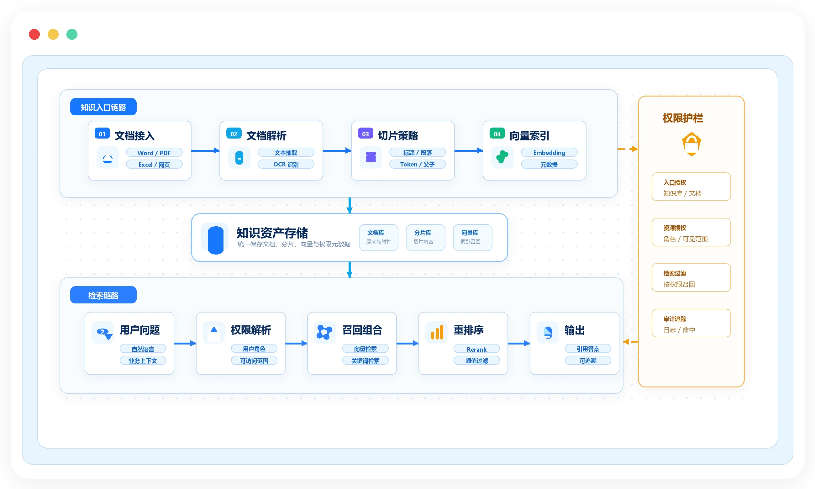Select the 检索链路 section label

[103, 295]
